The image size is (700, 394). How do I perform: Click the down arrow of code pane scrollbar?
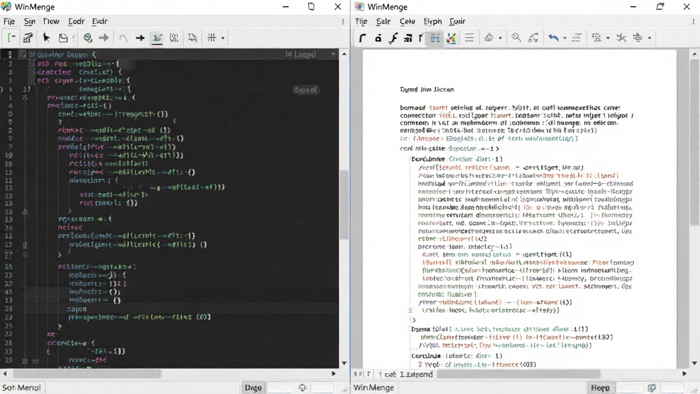click(345, 363)
